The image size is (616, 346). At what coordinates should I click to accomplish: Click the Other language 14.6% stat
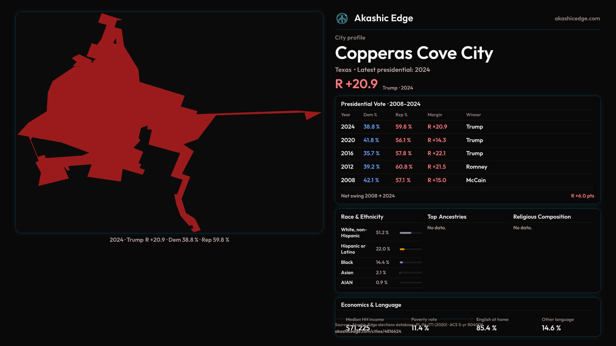pos(551,328)
